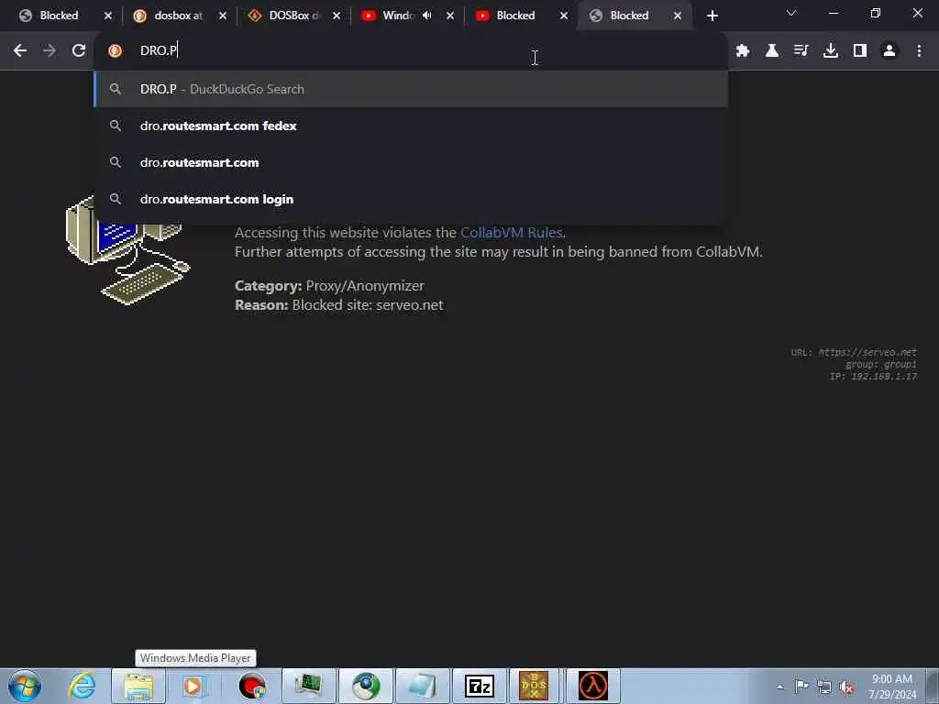The height and width of the screenshot is (704, 939).
Task: Close the YouTube Blocked tab
Action: 564,16
